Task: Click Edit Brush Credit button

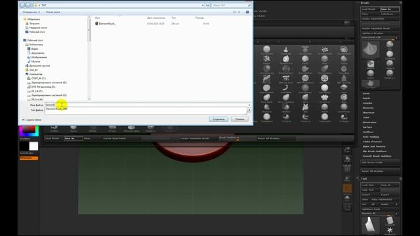Action: [380, 163]
